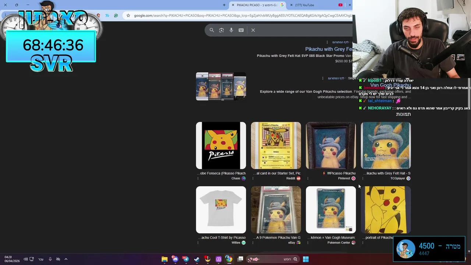This screenshot has width=471, height=265.
Task: Open the Pokemon Center Van Gogh Museum card image
Action: (331, 210)
